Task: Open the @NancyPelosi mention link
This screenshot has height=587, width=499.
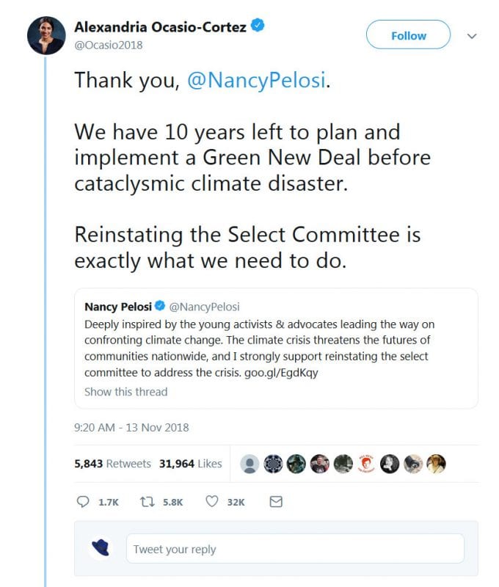Action: pyautogui.click(x=255, y=81)
